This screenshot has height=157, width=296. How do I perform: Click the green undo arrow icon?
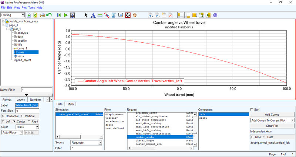[x=49, y=15]
